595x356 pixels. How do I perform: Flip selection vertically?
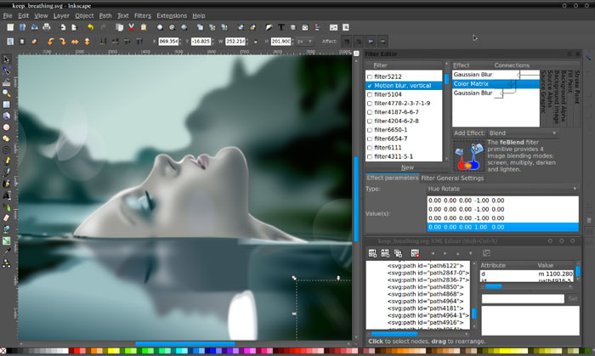pyautogui.click(x=88, y=42)
